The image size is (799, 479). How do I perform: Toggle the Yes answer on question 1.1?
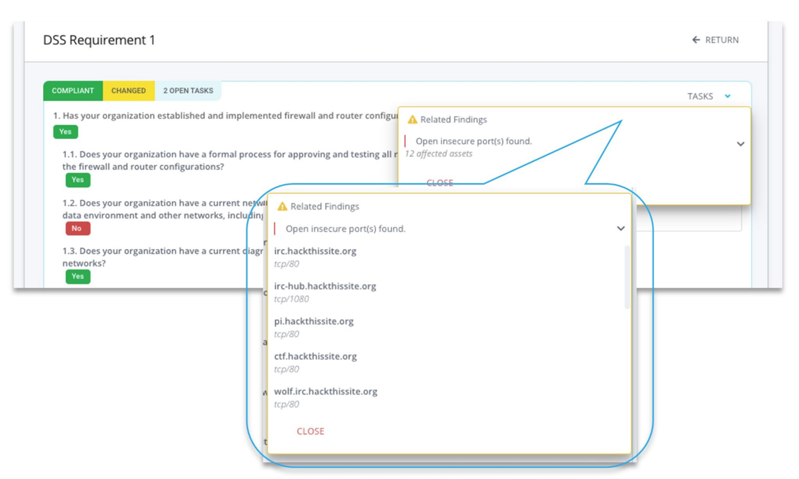[78, 179]
